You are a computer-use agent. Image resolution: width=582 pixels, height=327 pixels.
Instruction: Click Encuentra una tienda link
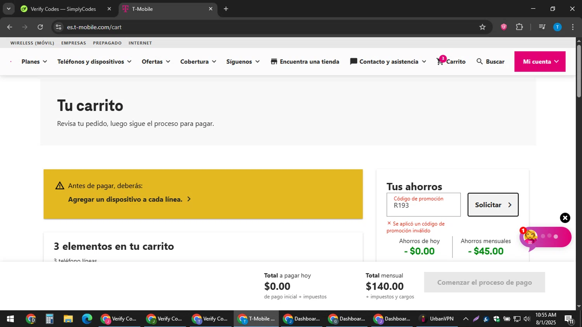point(309,61)
